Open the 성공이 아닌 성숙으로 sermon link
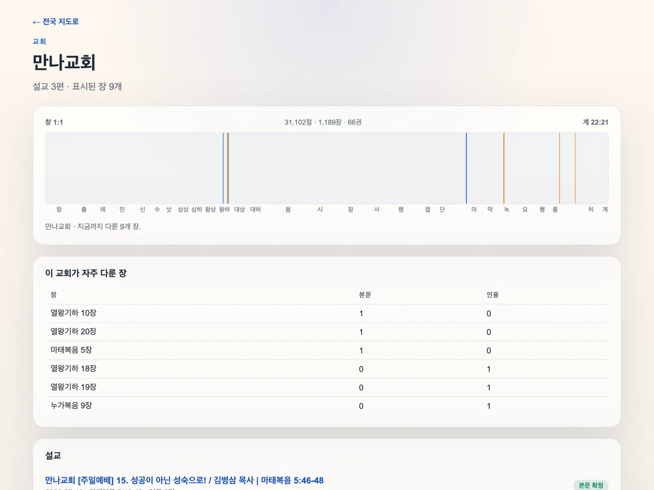This screenshot has width=654, height=490. click(184, 480)
